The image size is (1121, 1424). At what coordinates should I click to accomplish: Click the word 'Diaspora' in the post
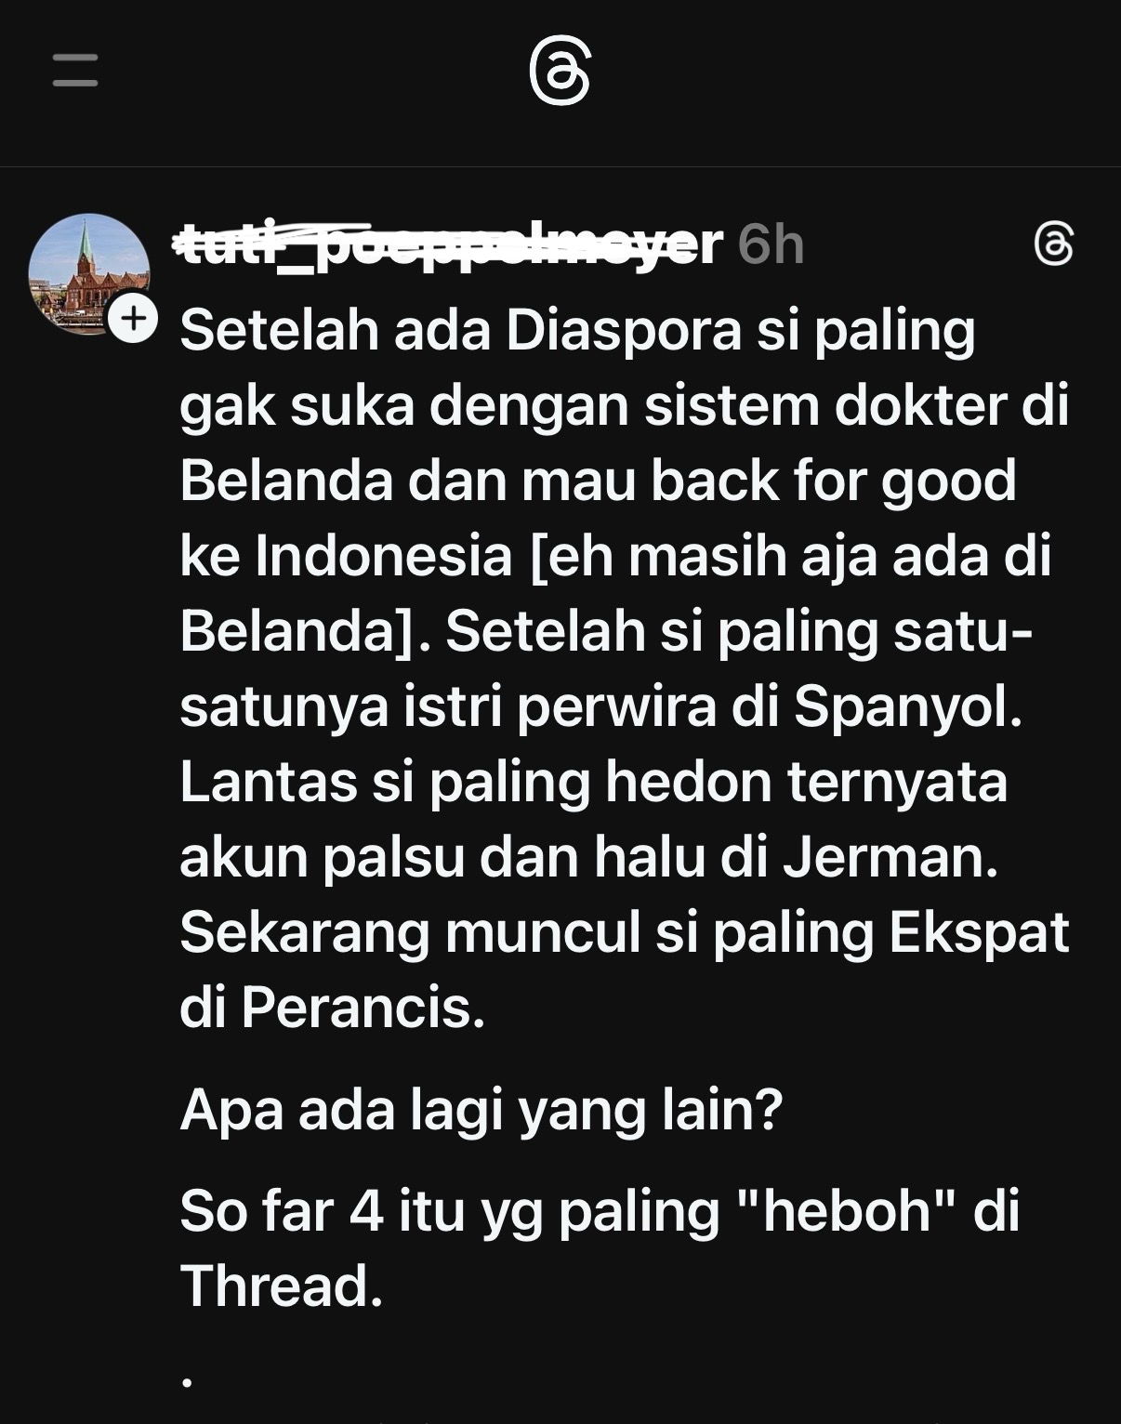[x=624, y=330]
